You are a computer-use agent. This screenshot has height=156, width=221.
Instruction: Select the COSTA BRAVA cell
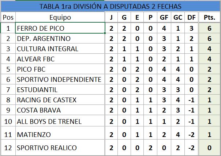(x=60, y=110)
